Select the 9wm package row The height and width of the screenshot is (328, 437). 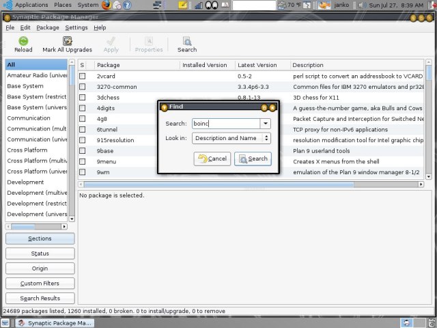click(251, 172)
